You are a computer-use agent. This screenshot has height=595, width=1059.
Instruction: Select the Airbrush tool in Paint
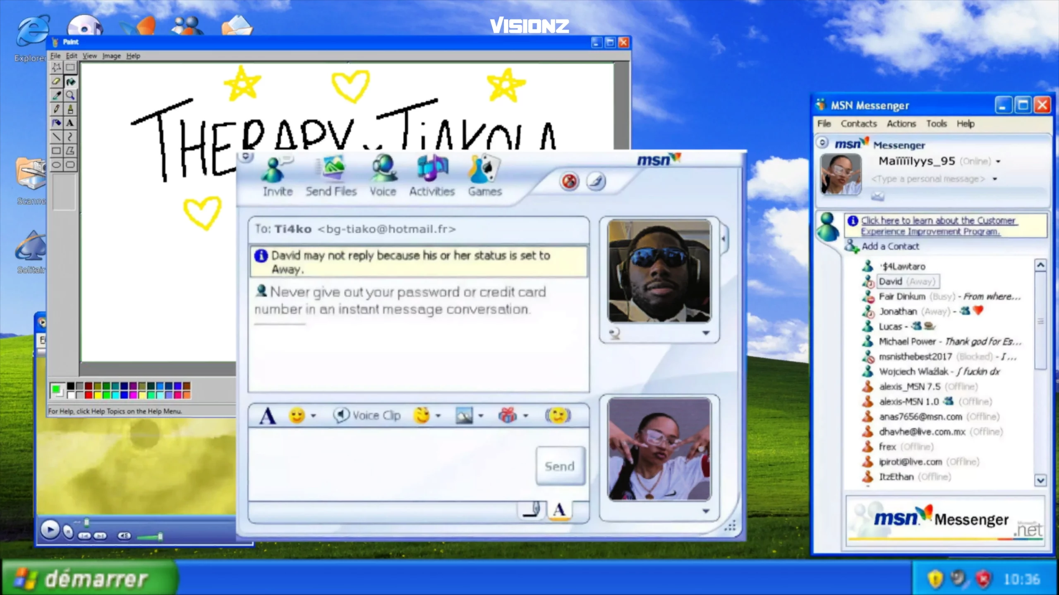(x=57, y=123)
